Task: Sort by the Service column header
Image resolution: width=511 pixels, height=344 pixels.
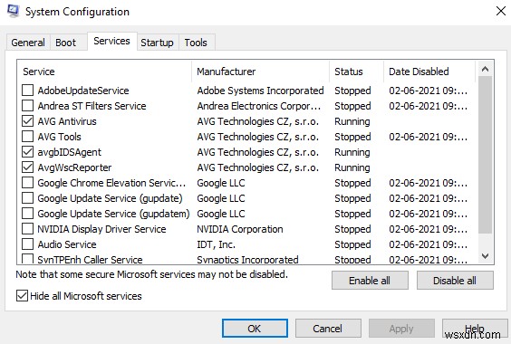Action: (104, 72)
